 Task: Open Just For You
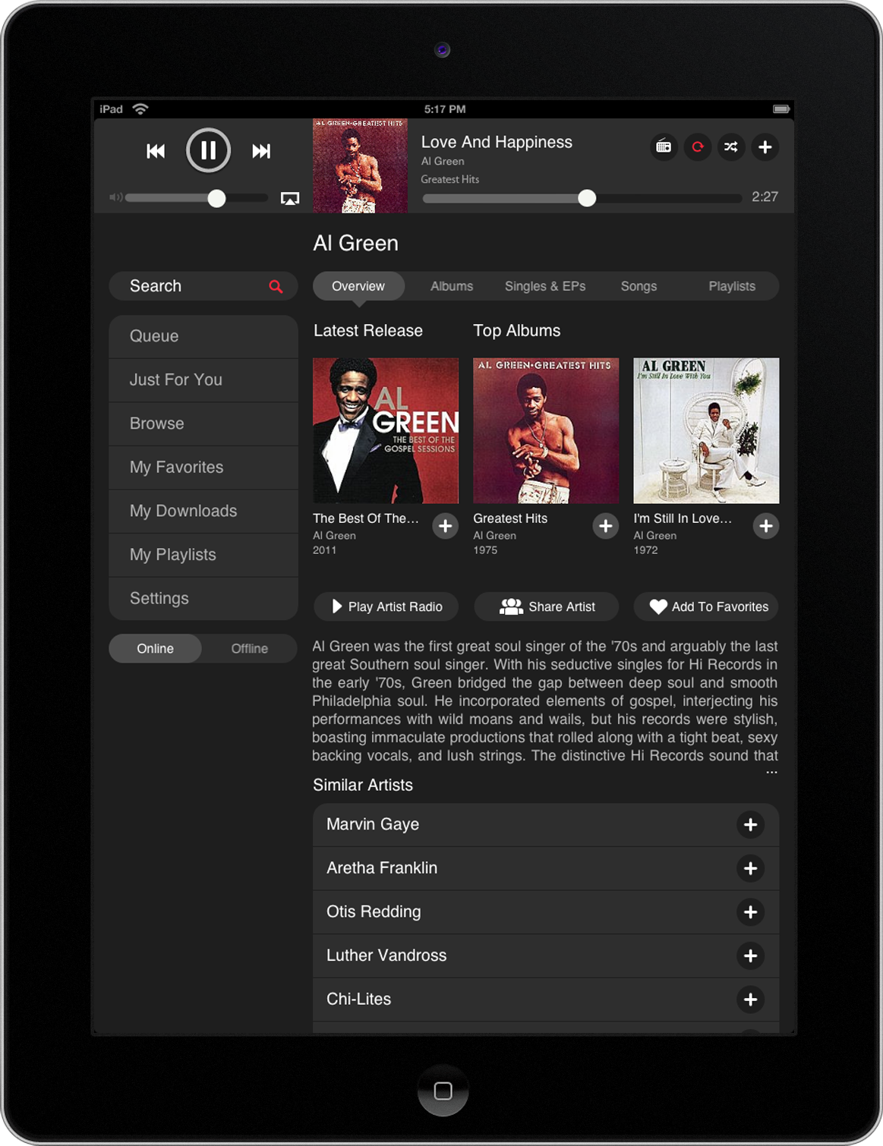(203, 380)
